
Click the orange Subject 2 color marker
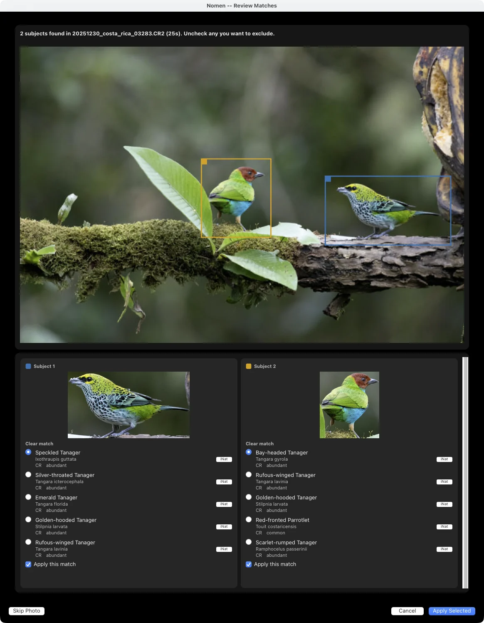pyautogui.click(x=249, y=366)
